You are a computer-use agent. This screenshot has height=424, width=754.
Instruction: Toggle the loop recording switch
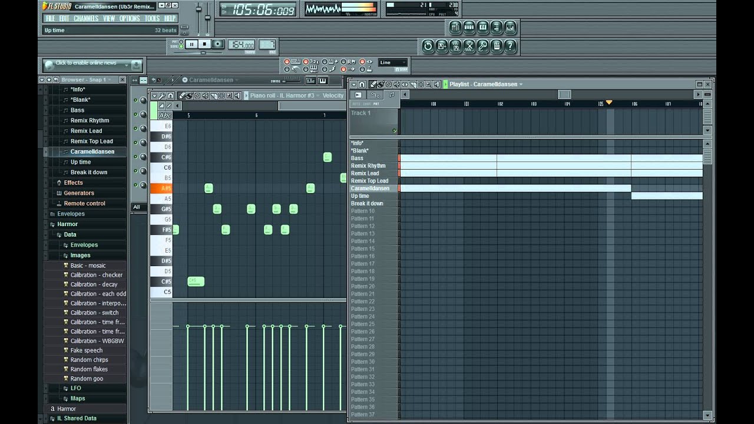[343, 62]
